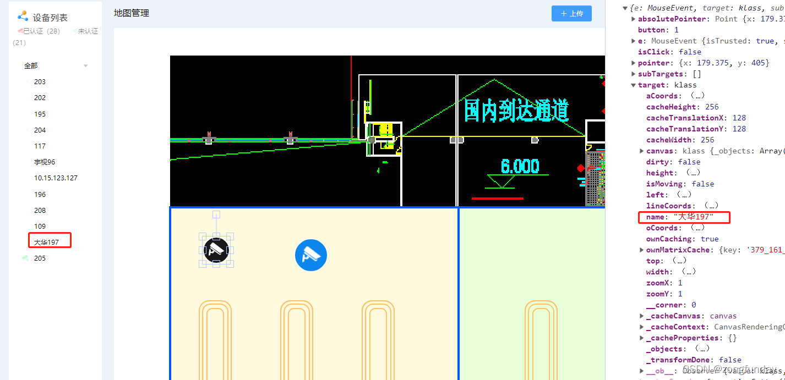The image size is (785, 380).
Task: Click the 设备列表 share icon
Action: [x=23, y=16]
